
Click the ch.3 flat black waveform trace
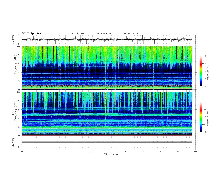[x=107, y=142]
